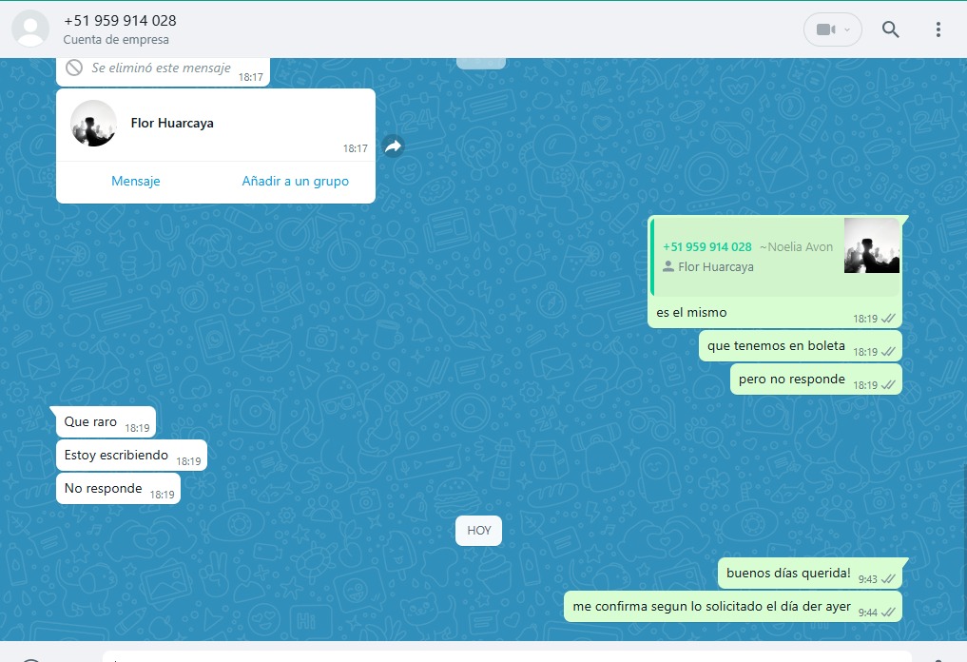The height and width of the screenshot is (662, 967).
Task: Click Flor Huarcaya name on contact card
Action: [172, 124]
